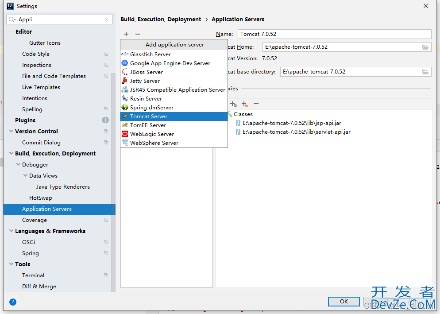Open HotSwap settings
Image resolution: width=440 pixels, height=314 pixels.
point(41,198)
